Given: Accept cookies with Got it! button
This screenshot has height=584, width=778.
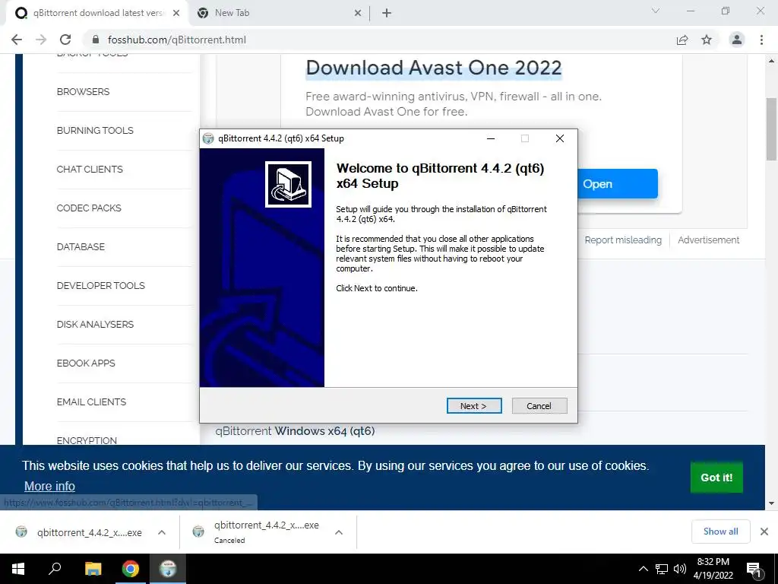Looking at the screenshot, I should 716,478.
